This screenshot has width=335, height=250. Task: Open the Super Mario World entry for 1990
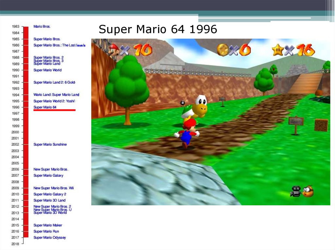[x=47, y=70]
